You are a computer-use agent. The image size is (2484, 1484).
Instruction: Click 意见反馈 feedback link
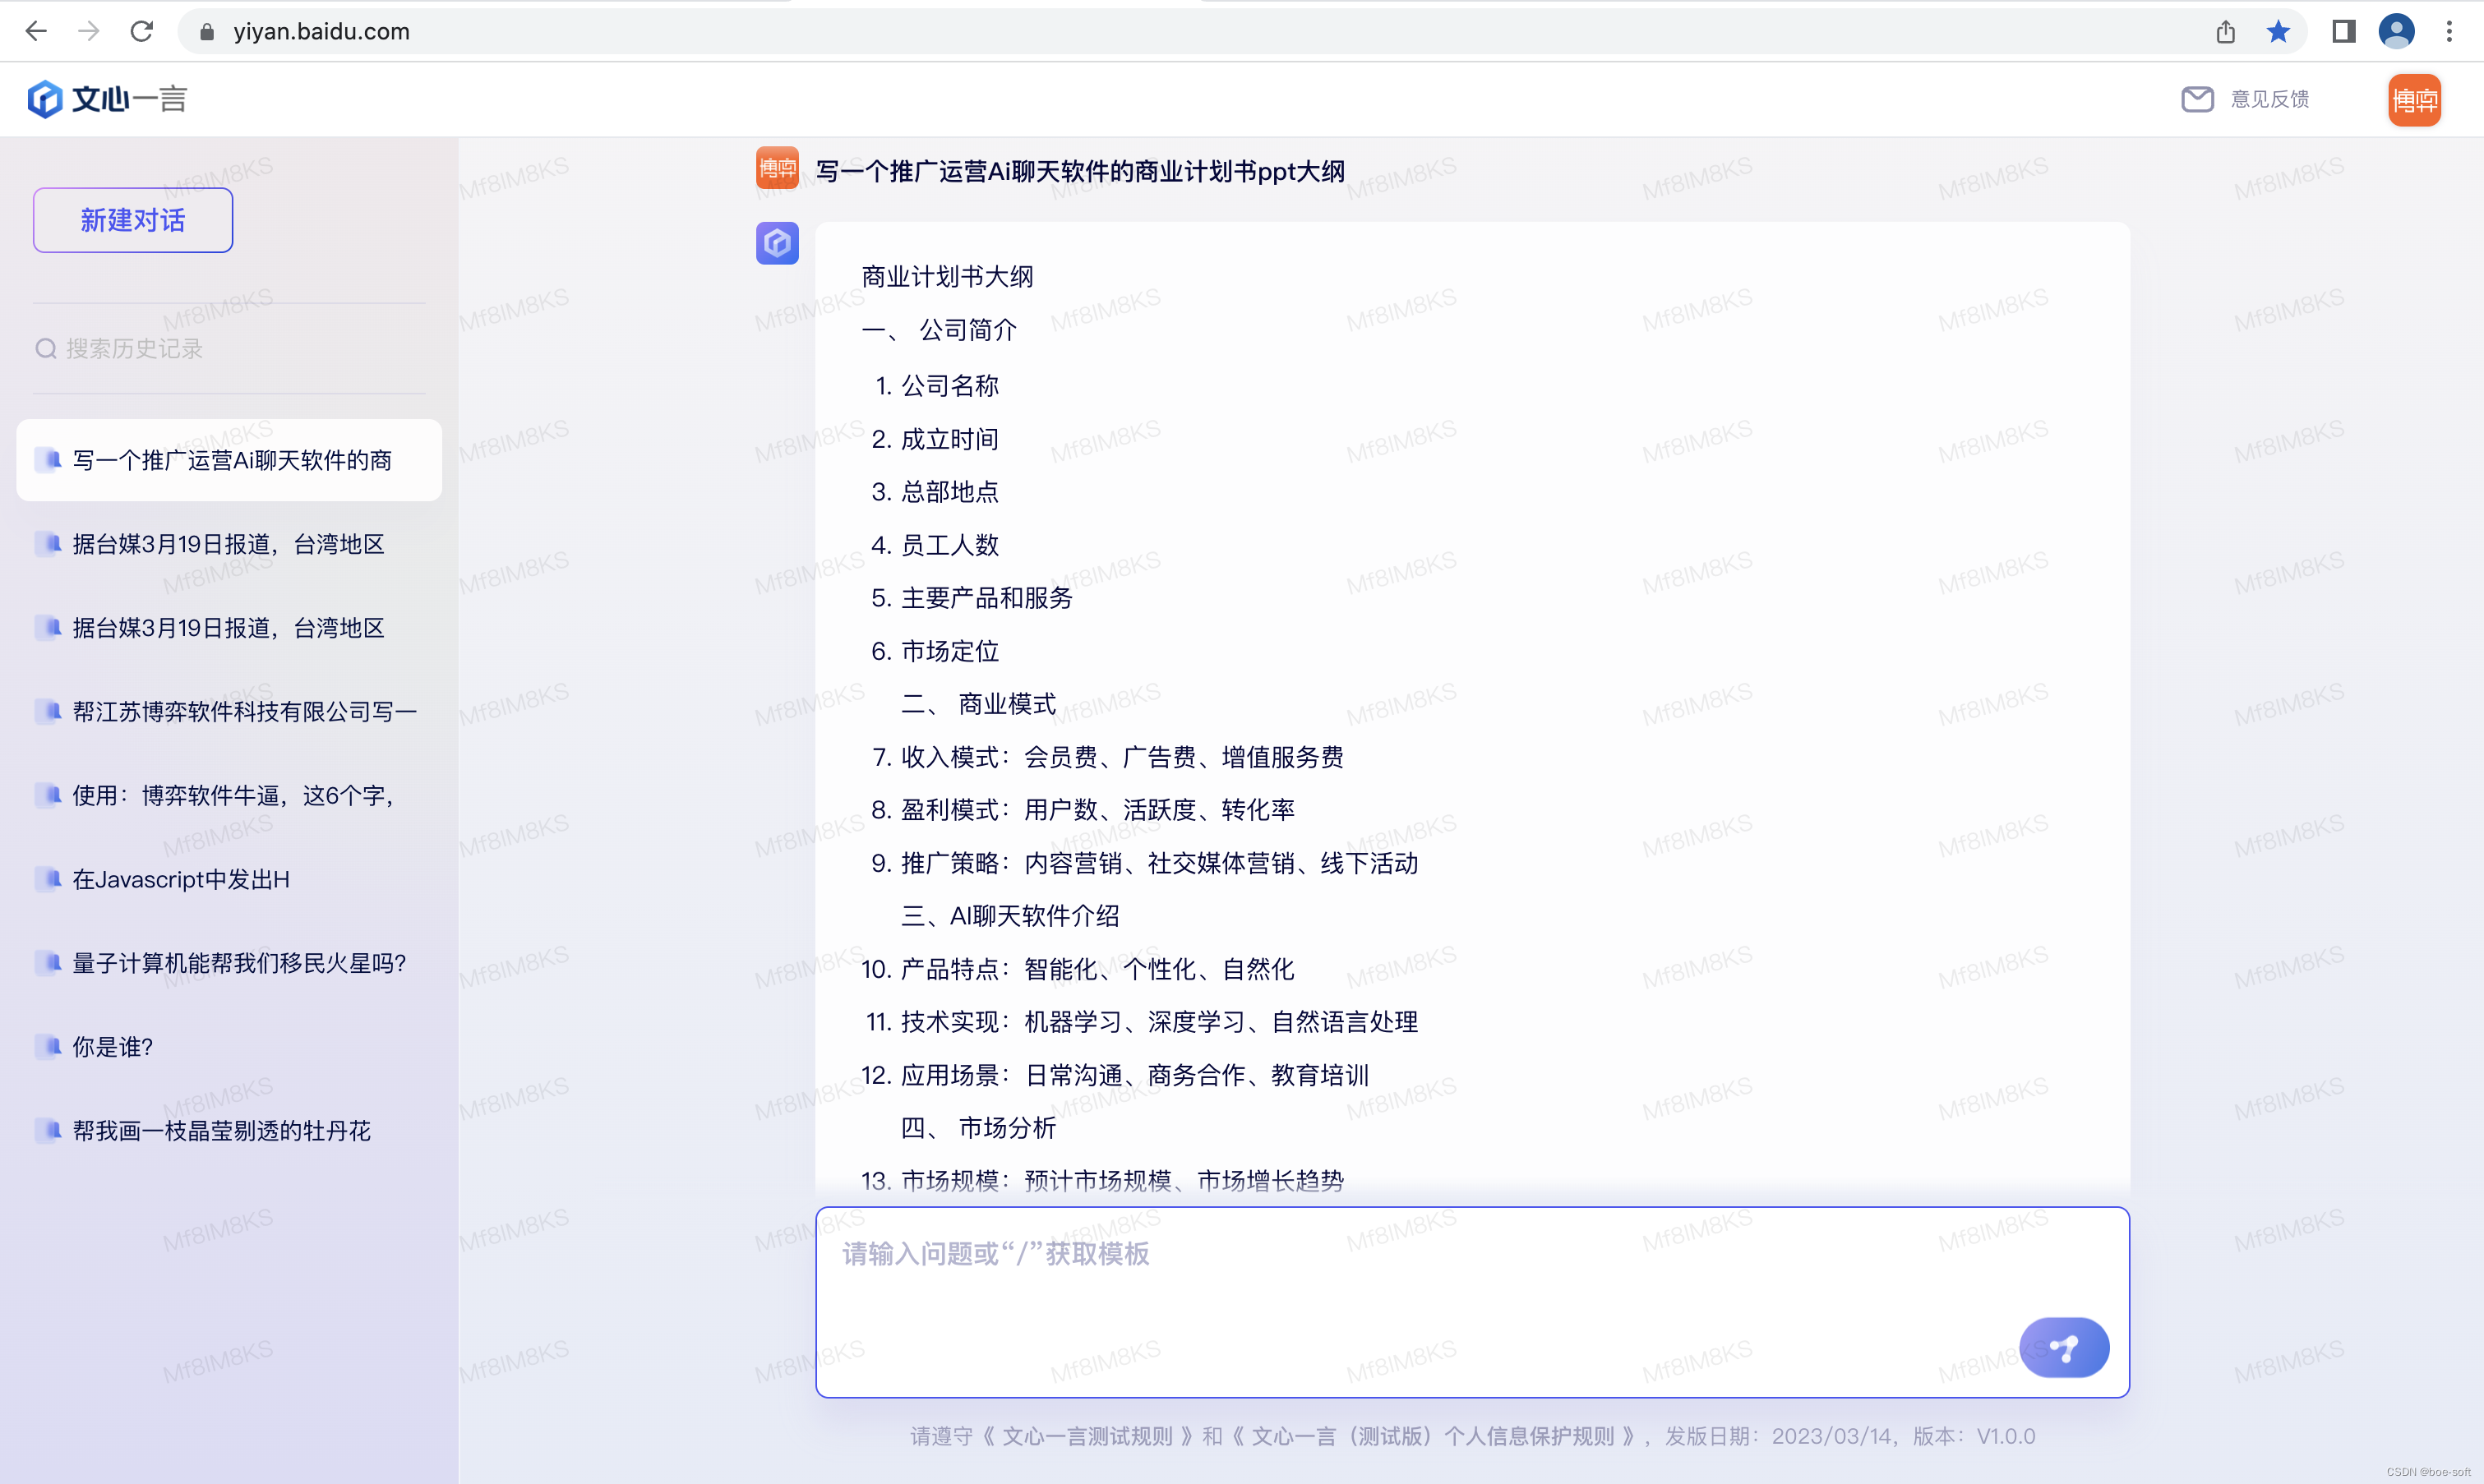click(x=2270, y=99)
